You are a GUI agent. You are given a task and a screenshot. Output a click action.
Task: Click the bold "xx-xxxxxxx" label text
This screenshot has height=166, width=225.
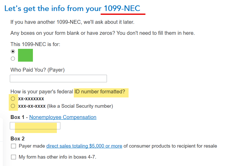(x=31, y=99)
